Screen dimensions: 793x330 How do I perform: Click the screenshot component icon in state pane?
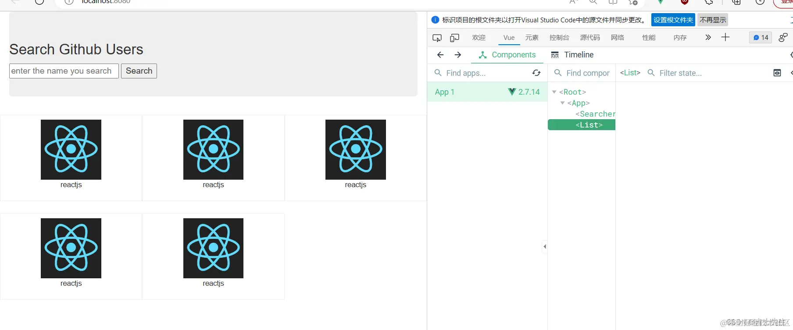pos(777,73)
